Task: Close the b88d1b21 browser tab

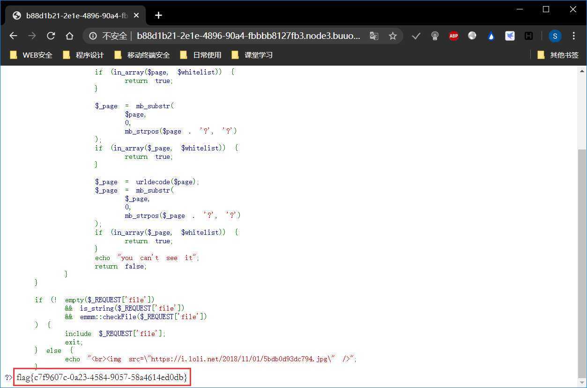Action: pyautogui.click(x=136, y=15)
